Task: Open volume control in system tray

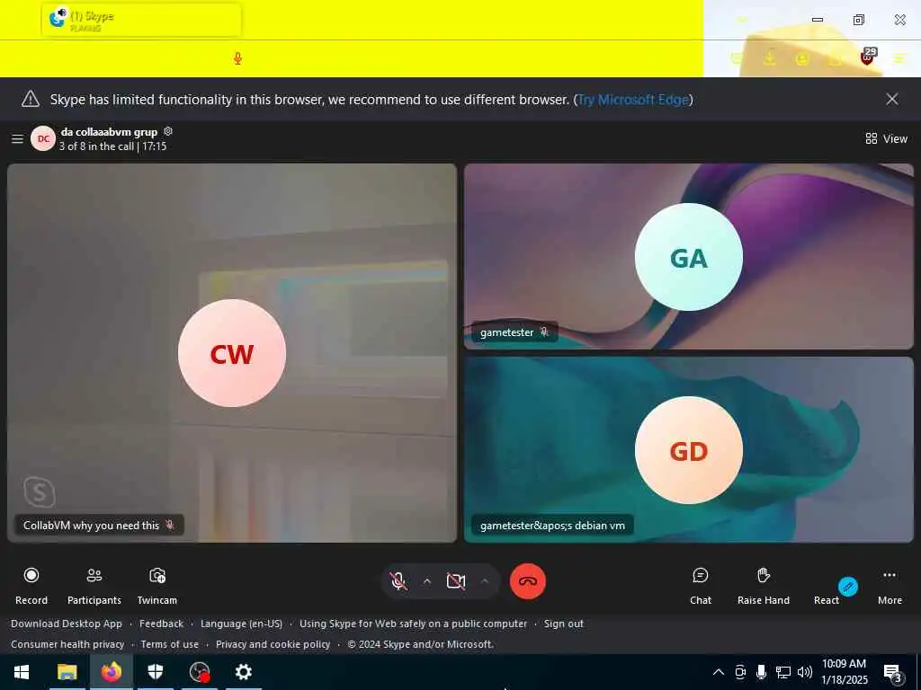Action: tap(805, 672)
